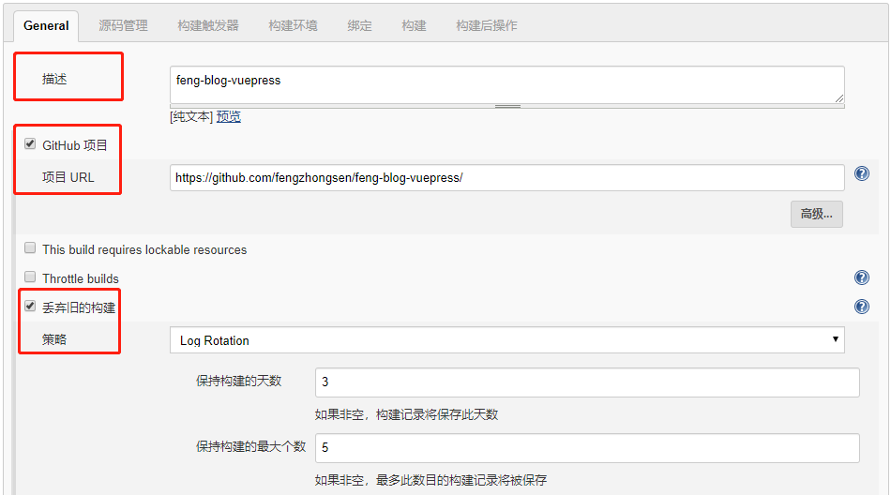
Task: Switch to the General tab
Action: tap(46, 25)
